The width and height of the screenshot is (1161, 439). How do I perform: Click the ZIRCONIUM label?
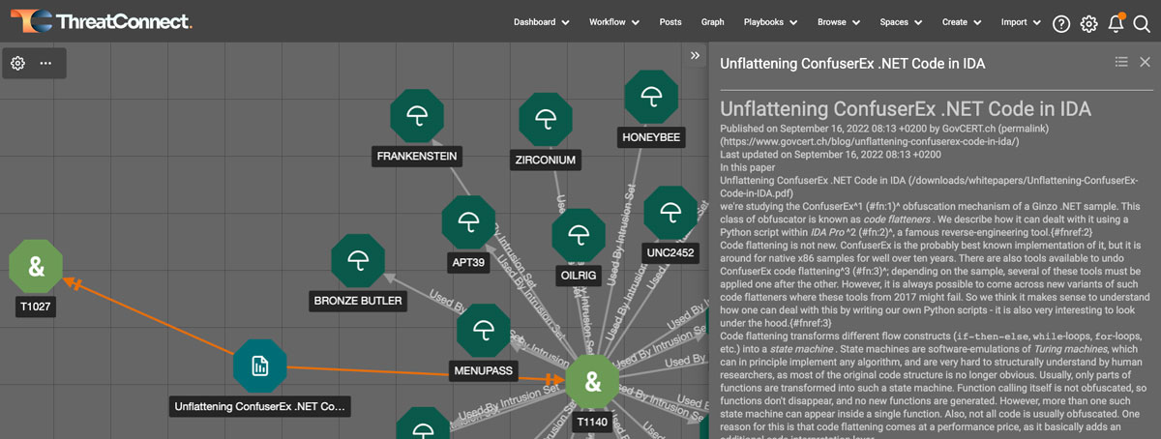(x=546, y=161)
